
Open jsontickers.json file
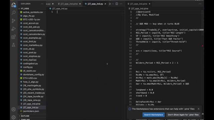click(x=31, y=111)
